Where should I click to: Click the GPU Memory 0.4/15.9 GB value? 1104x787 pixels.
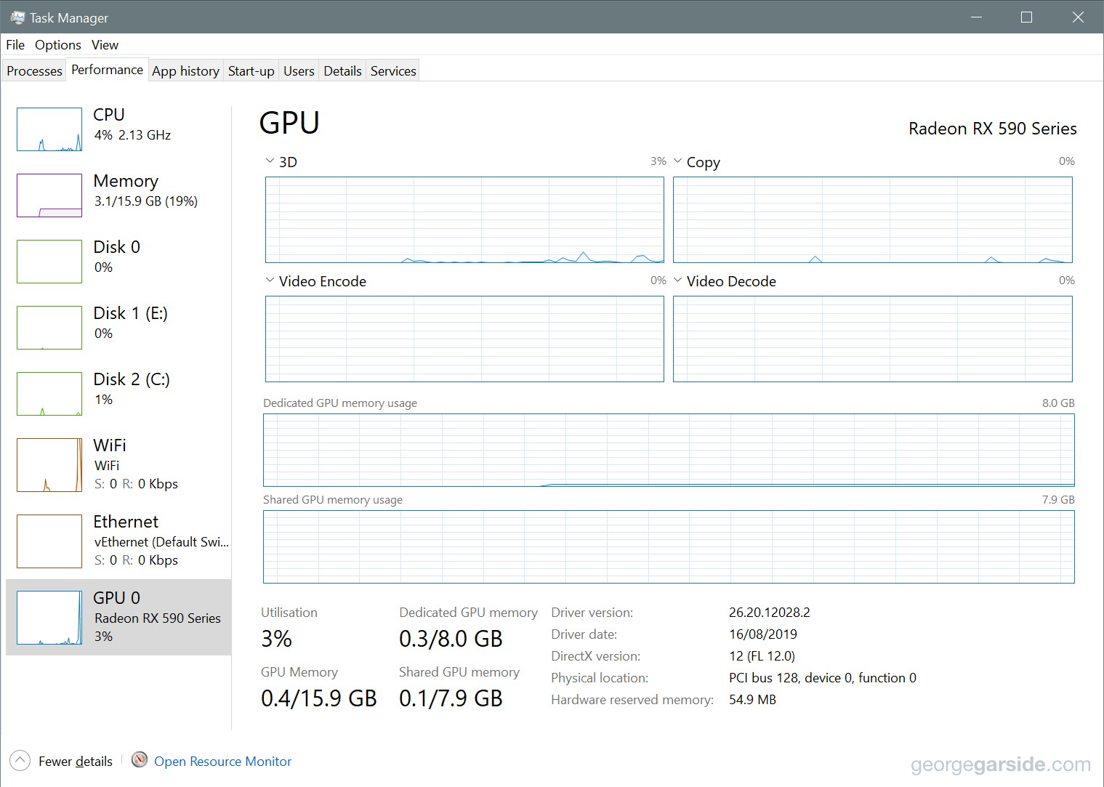tap(319, 698)
